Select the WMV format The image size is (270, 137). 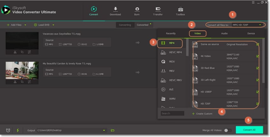172,99
